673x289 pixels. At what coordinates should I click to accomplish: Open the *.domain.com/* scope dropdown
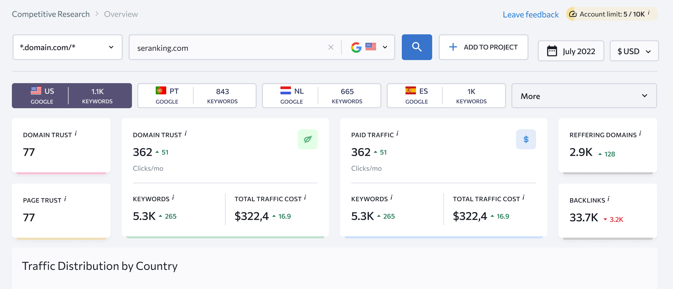pyautogui.click(x=68, y=47)
